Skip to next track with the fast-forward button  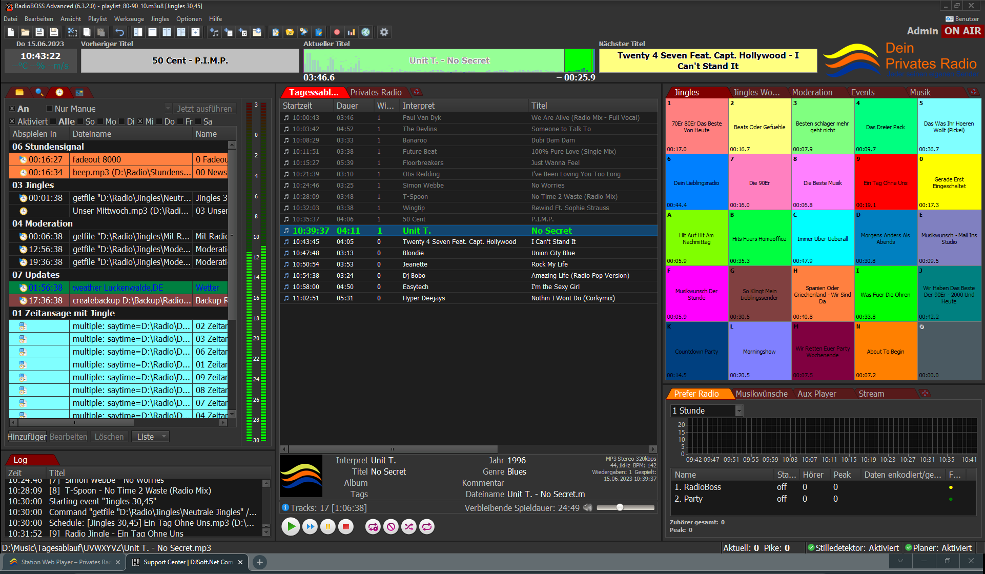310,526
